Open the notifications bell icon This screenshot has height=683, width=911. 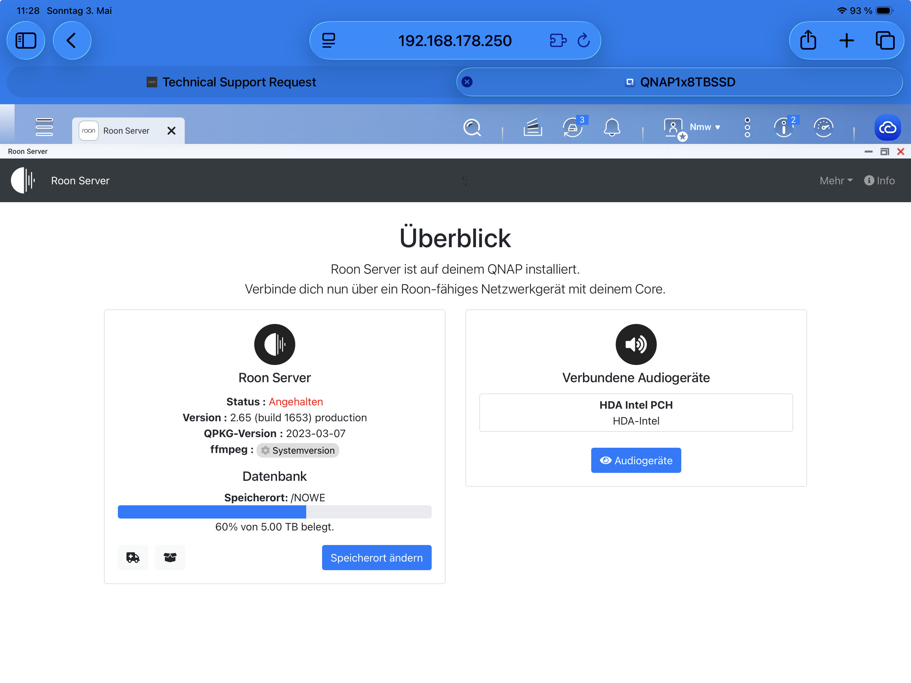click(612, 127)
